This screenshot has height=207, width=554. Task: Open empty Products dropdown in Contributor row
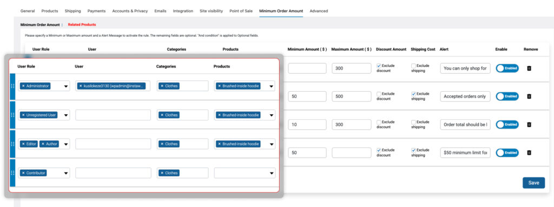click(272, 173)
